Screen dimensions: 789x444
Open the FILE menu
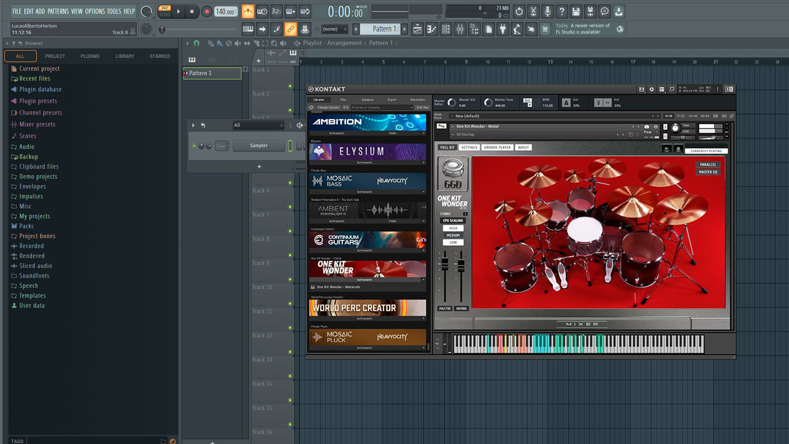(17, 11)
